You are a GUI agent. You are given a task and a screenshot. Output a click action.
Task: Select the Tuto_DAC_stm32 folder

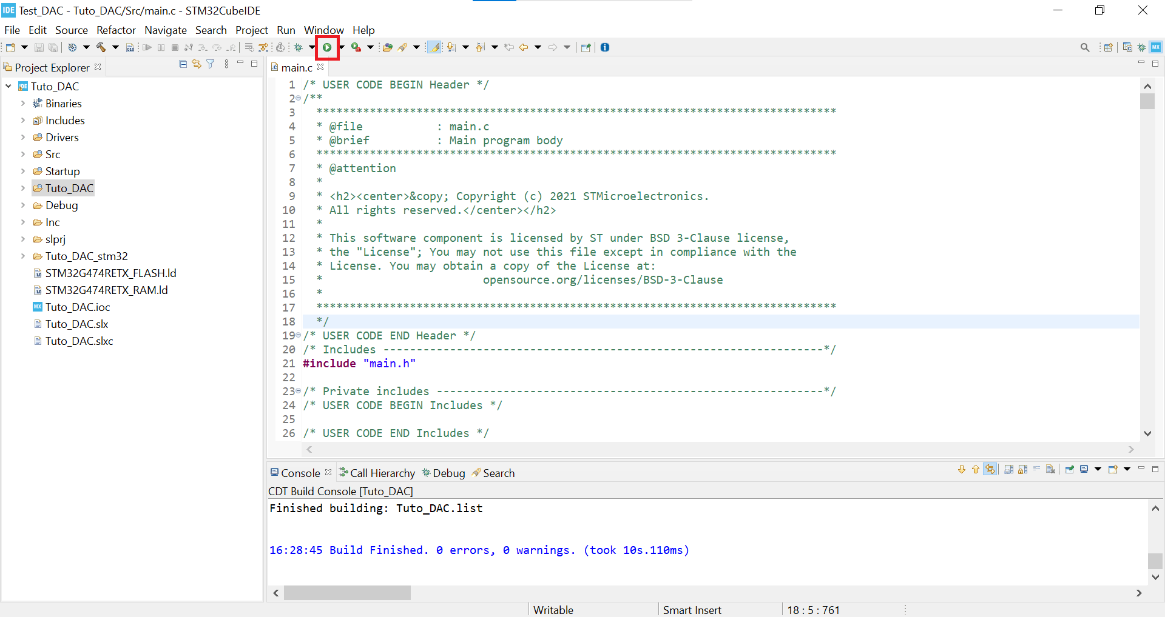click(x=80, y=256)
